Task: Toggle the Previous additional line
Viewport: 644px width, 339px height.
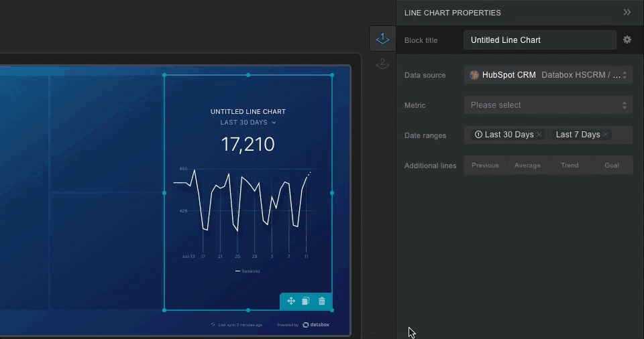Action: click(485, 165)
